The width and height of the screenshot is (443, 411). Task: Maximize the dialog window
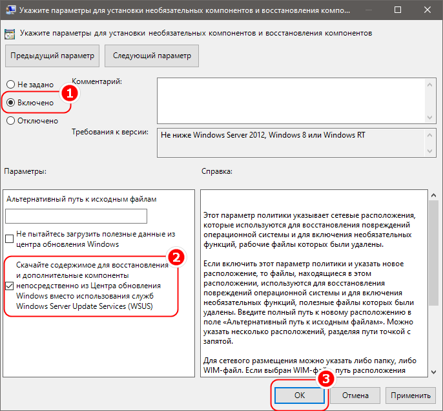[398, 10]
